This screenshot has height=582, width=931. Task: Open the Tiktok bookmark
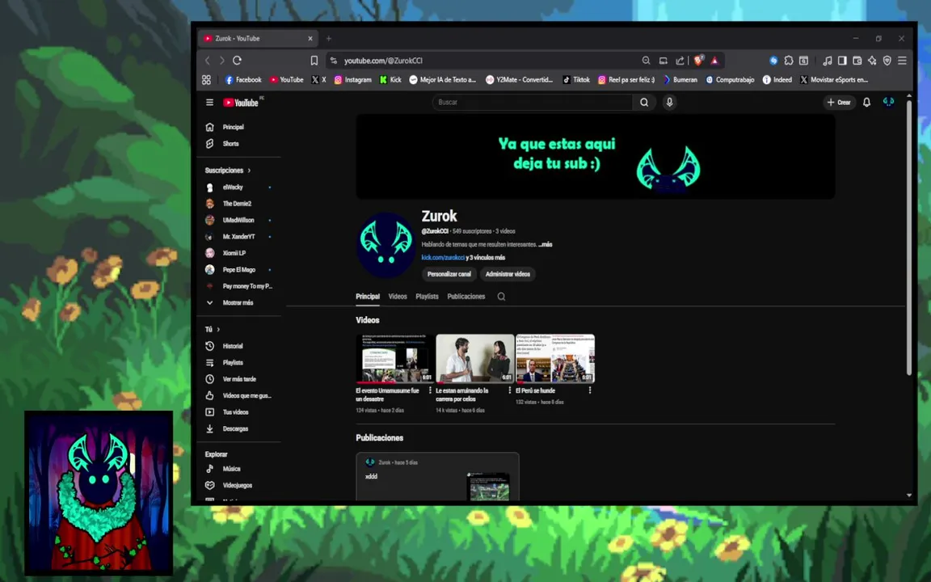[x=576, y=79]
